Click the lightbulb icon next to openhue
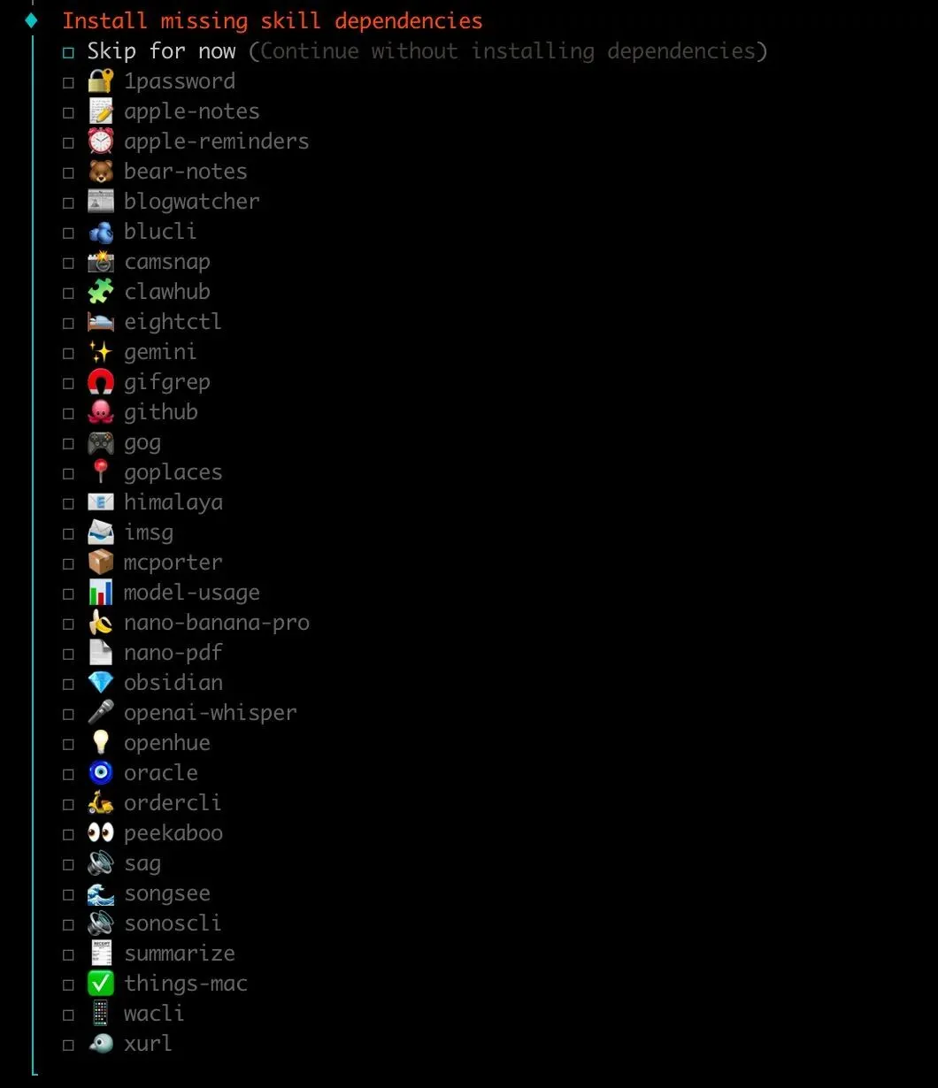938x1088 pixels. pyautogui.click(x=100, y=743)
